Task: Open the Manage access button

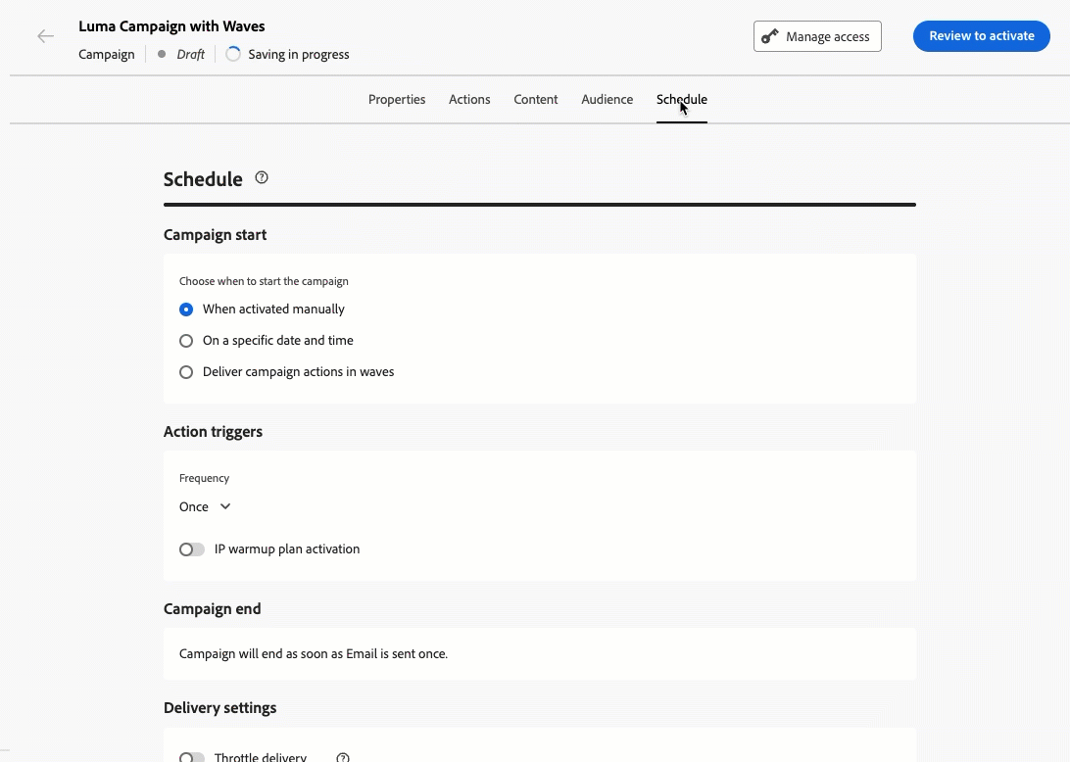Action: [817, 36]
